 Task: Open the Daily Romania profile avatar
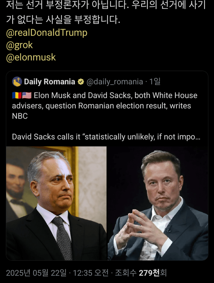[x=17, y=82]
